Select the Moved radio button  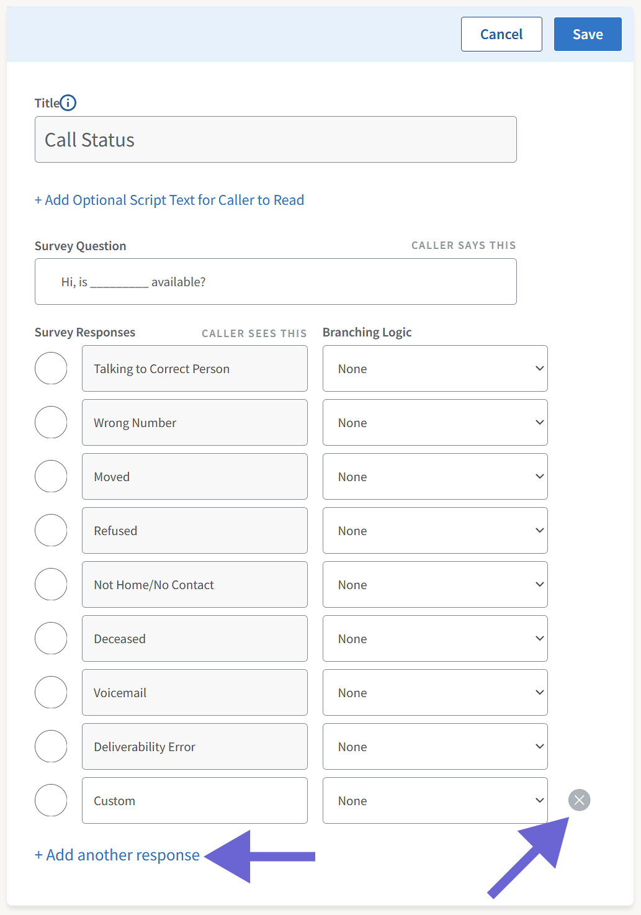51,476
